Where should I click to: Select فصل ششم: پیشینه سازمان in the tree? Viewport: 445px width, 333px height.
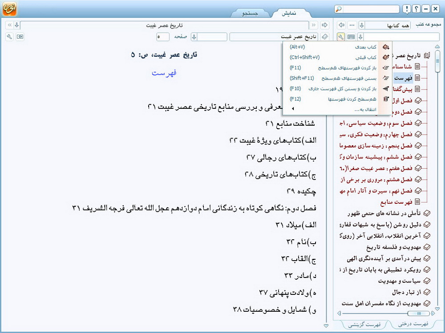pyautogui.click(x=376, y=157)
